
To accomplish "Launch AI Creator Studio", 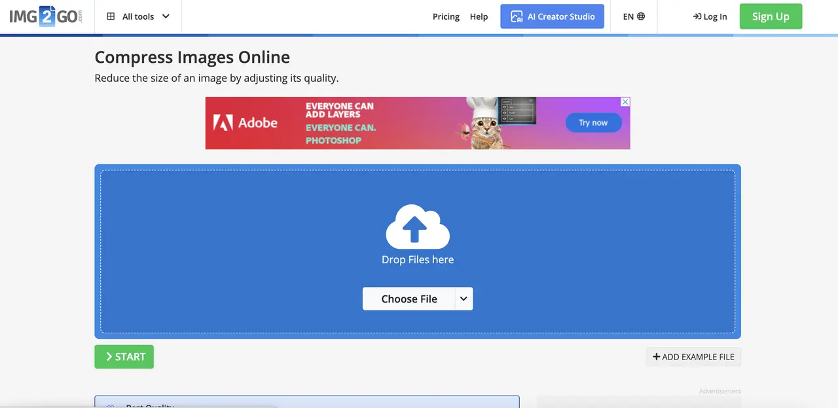I will (x=552, y=16).
